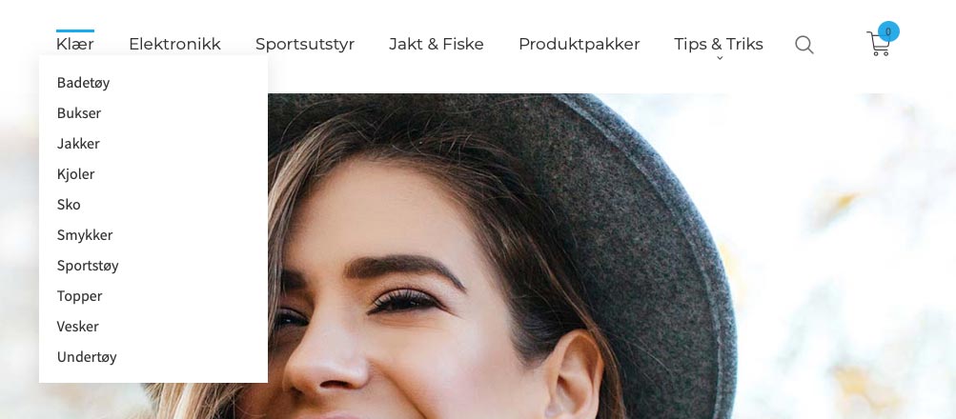Open the Kjoler subcategory
This screenshot has height=419, width=956.
[x=76, y=174]
